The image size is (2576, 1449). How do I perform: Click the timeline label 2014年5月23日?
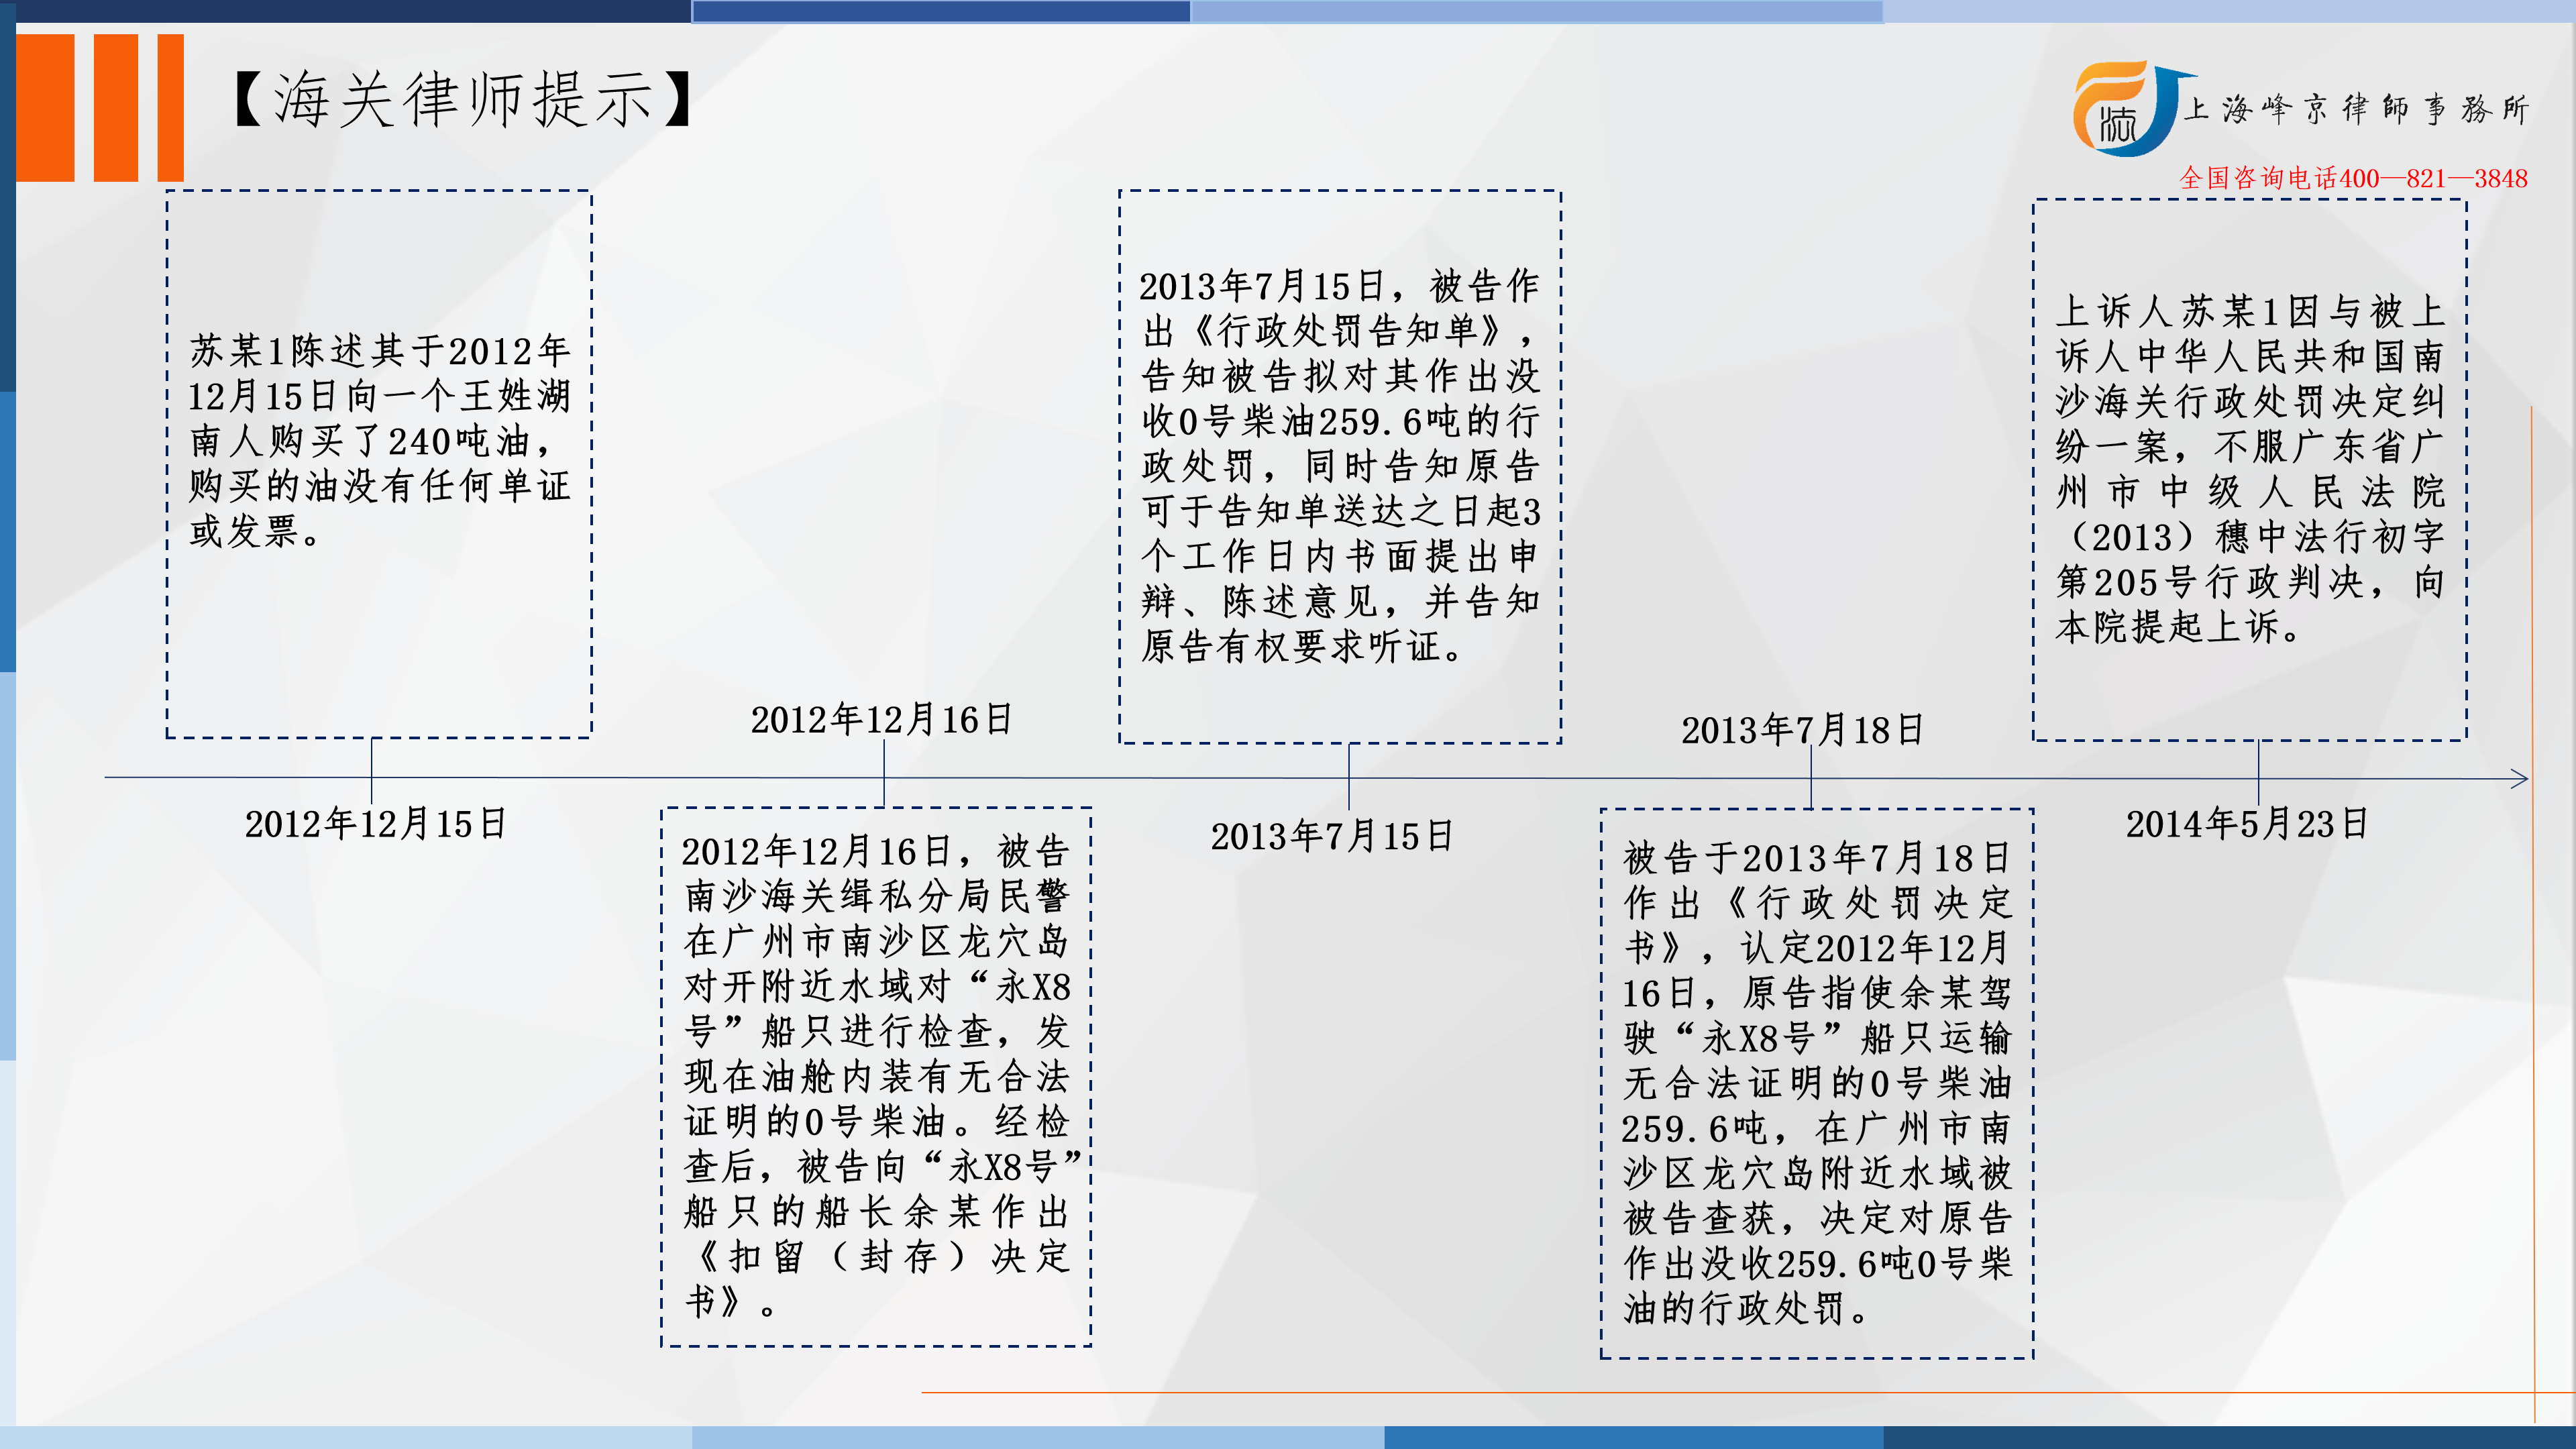tap(2247, 824)
